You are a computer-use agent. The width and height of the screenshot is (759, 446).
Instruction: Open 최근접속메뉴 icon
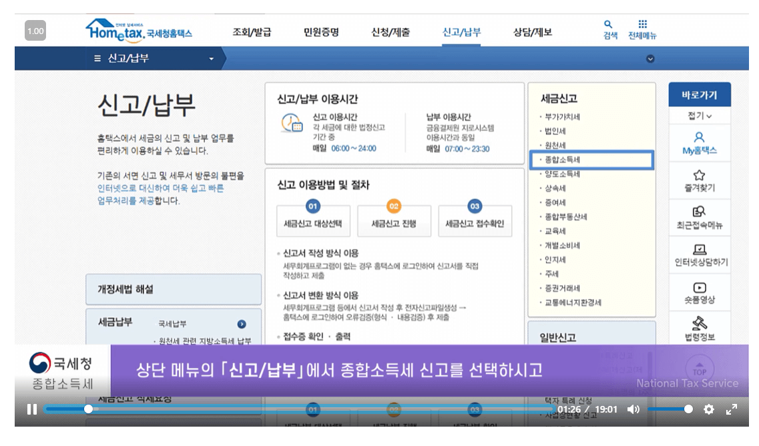coord(699,212)
